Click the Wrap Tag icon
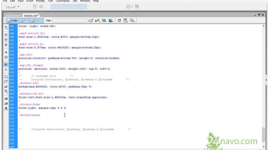Screen dimensions: 268x150 [x=6, y=87]
